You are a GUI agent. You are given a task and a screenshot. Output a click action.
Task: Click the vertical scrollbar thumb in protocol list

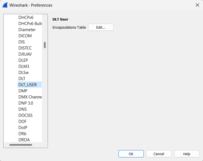click(x=45, y=45)
